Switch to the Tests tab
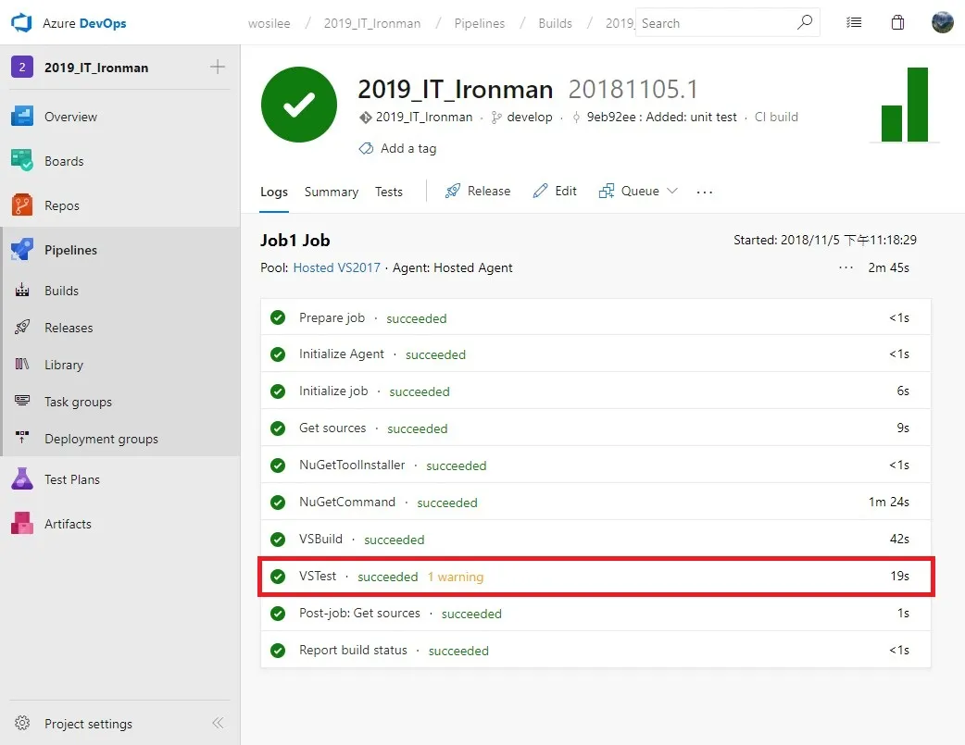965x745 pixels. coord(389,192)
